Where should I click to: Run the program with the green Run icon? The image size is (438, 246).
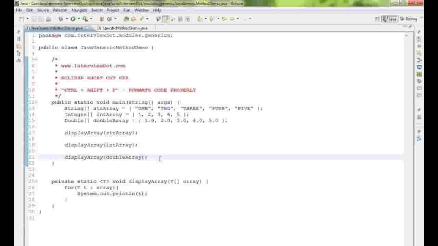coord(73,19)
